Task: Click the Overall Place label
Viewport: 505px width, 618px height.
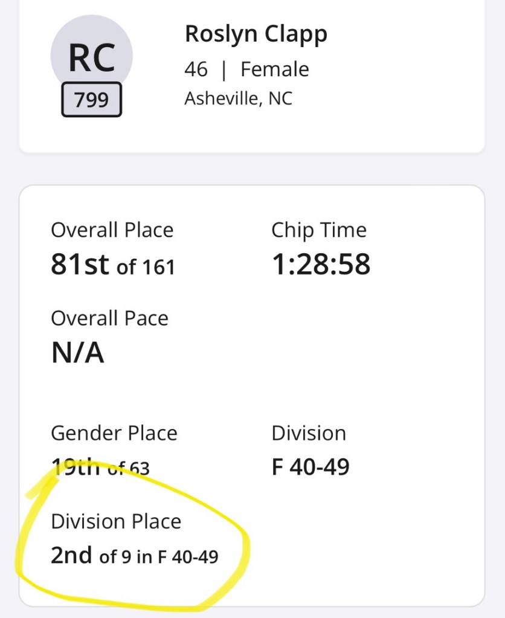Action: (x=112, y=230)
